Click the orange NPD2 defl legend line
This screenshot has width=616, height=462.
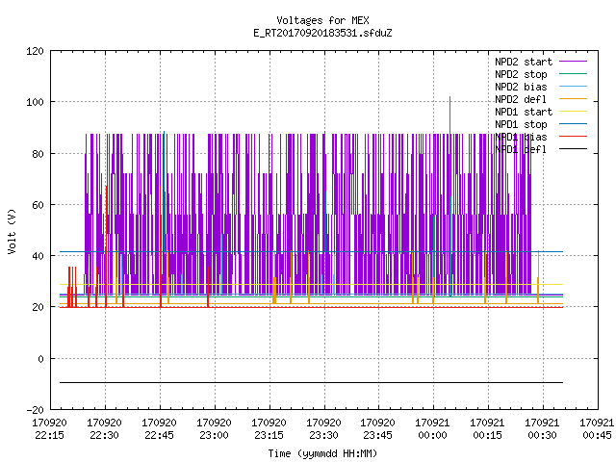point(574,98)
